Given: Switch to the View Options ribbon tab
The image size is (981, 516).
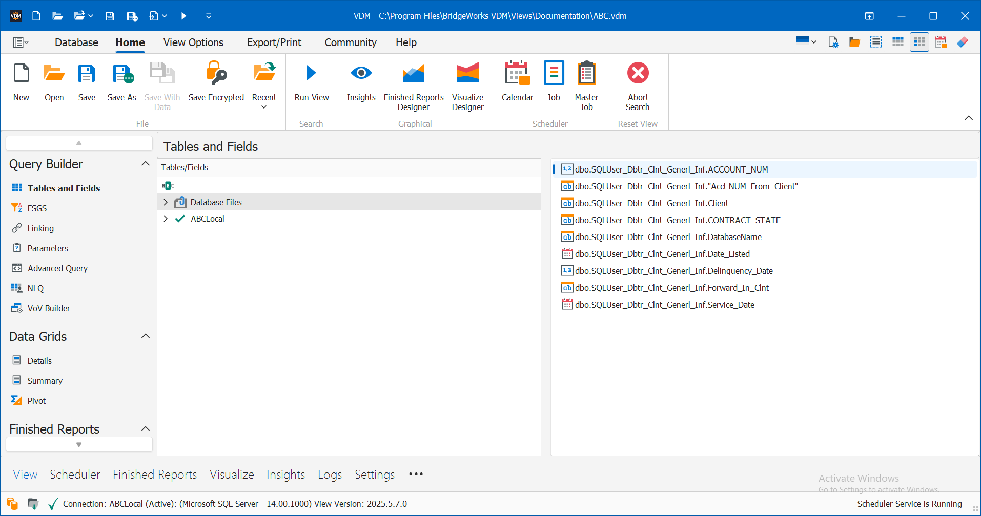Looking at the screenshot, I should [193, 42].
